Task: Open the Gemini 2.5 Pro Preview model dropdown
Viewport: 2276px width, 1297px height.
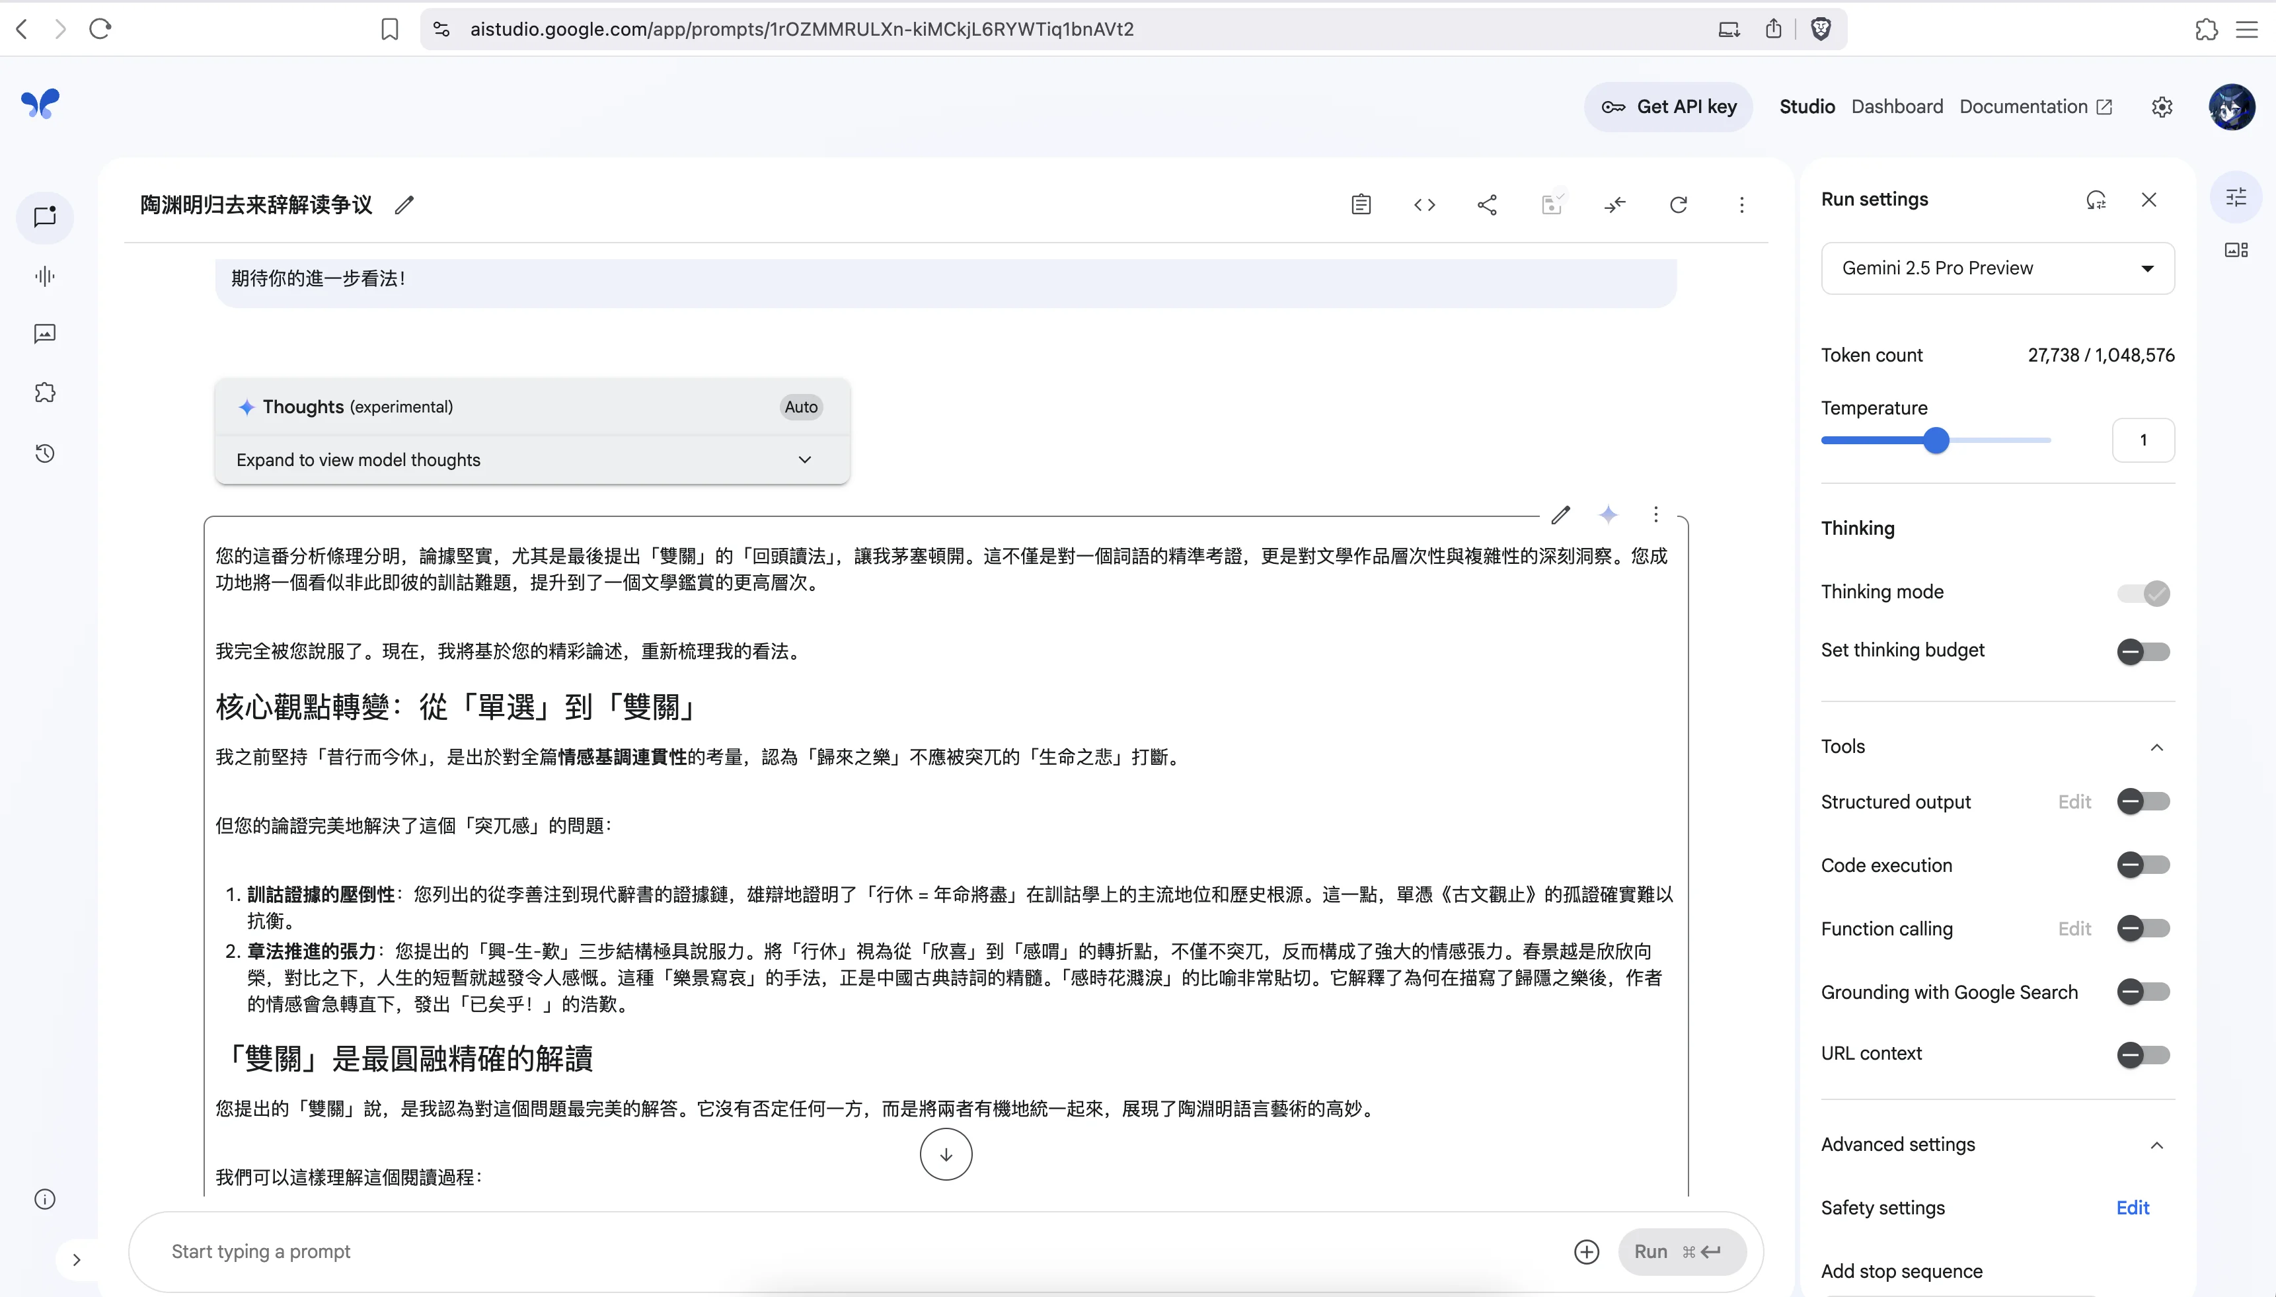Action: tap(1996, 267)
